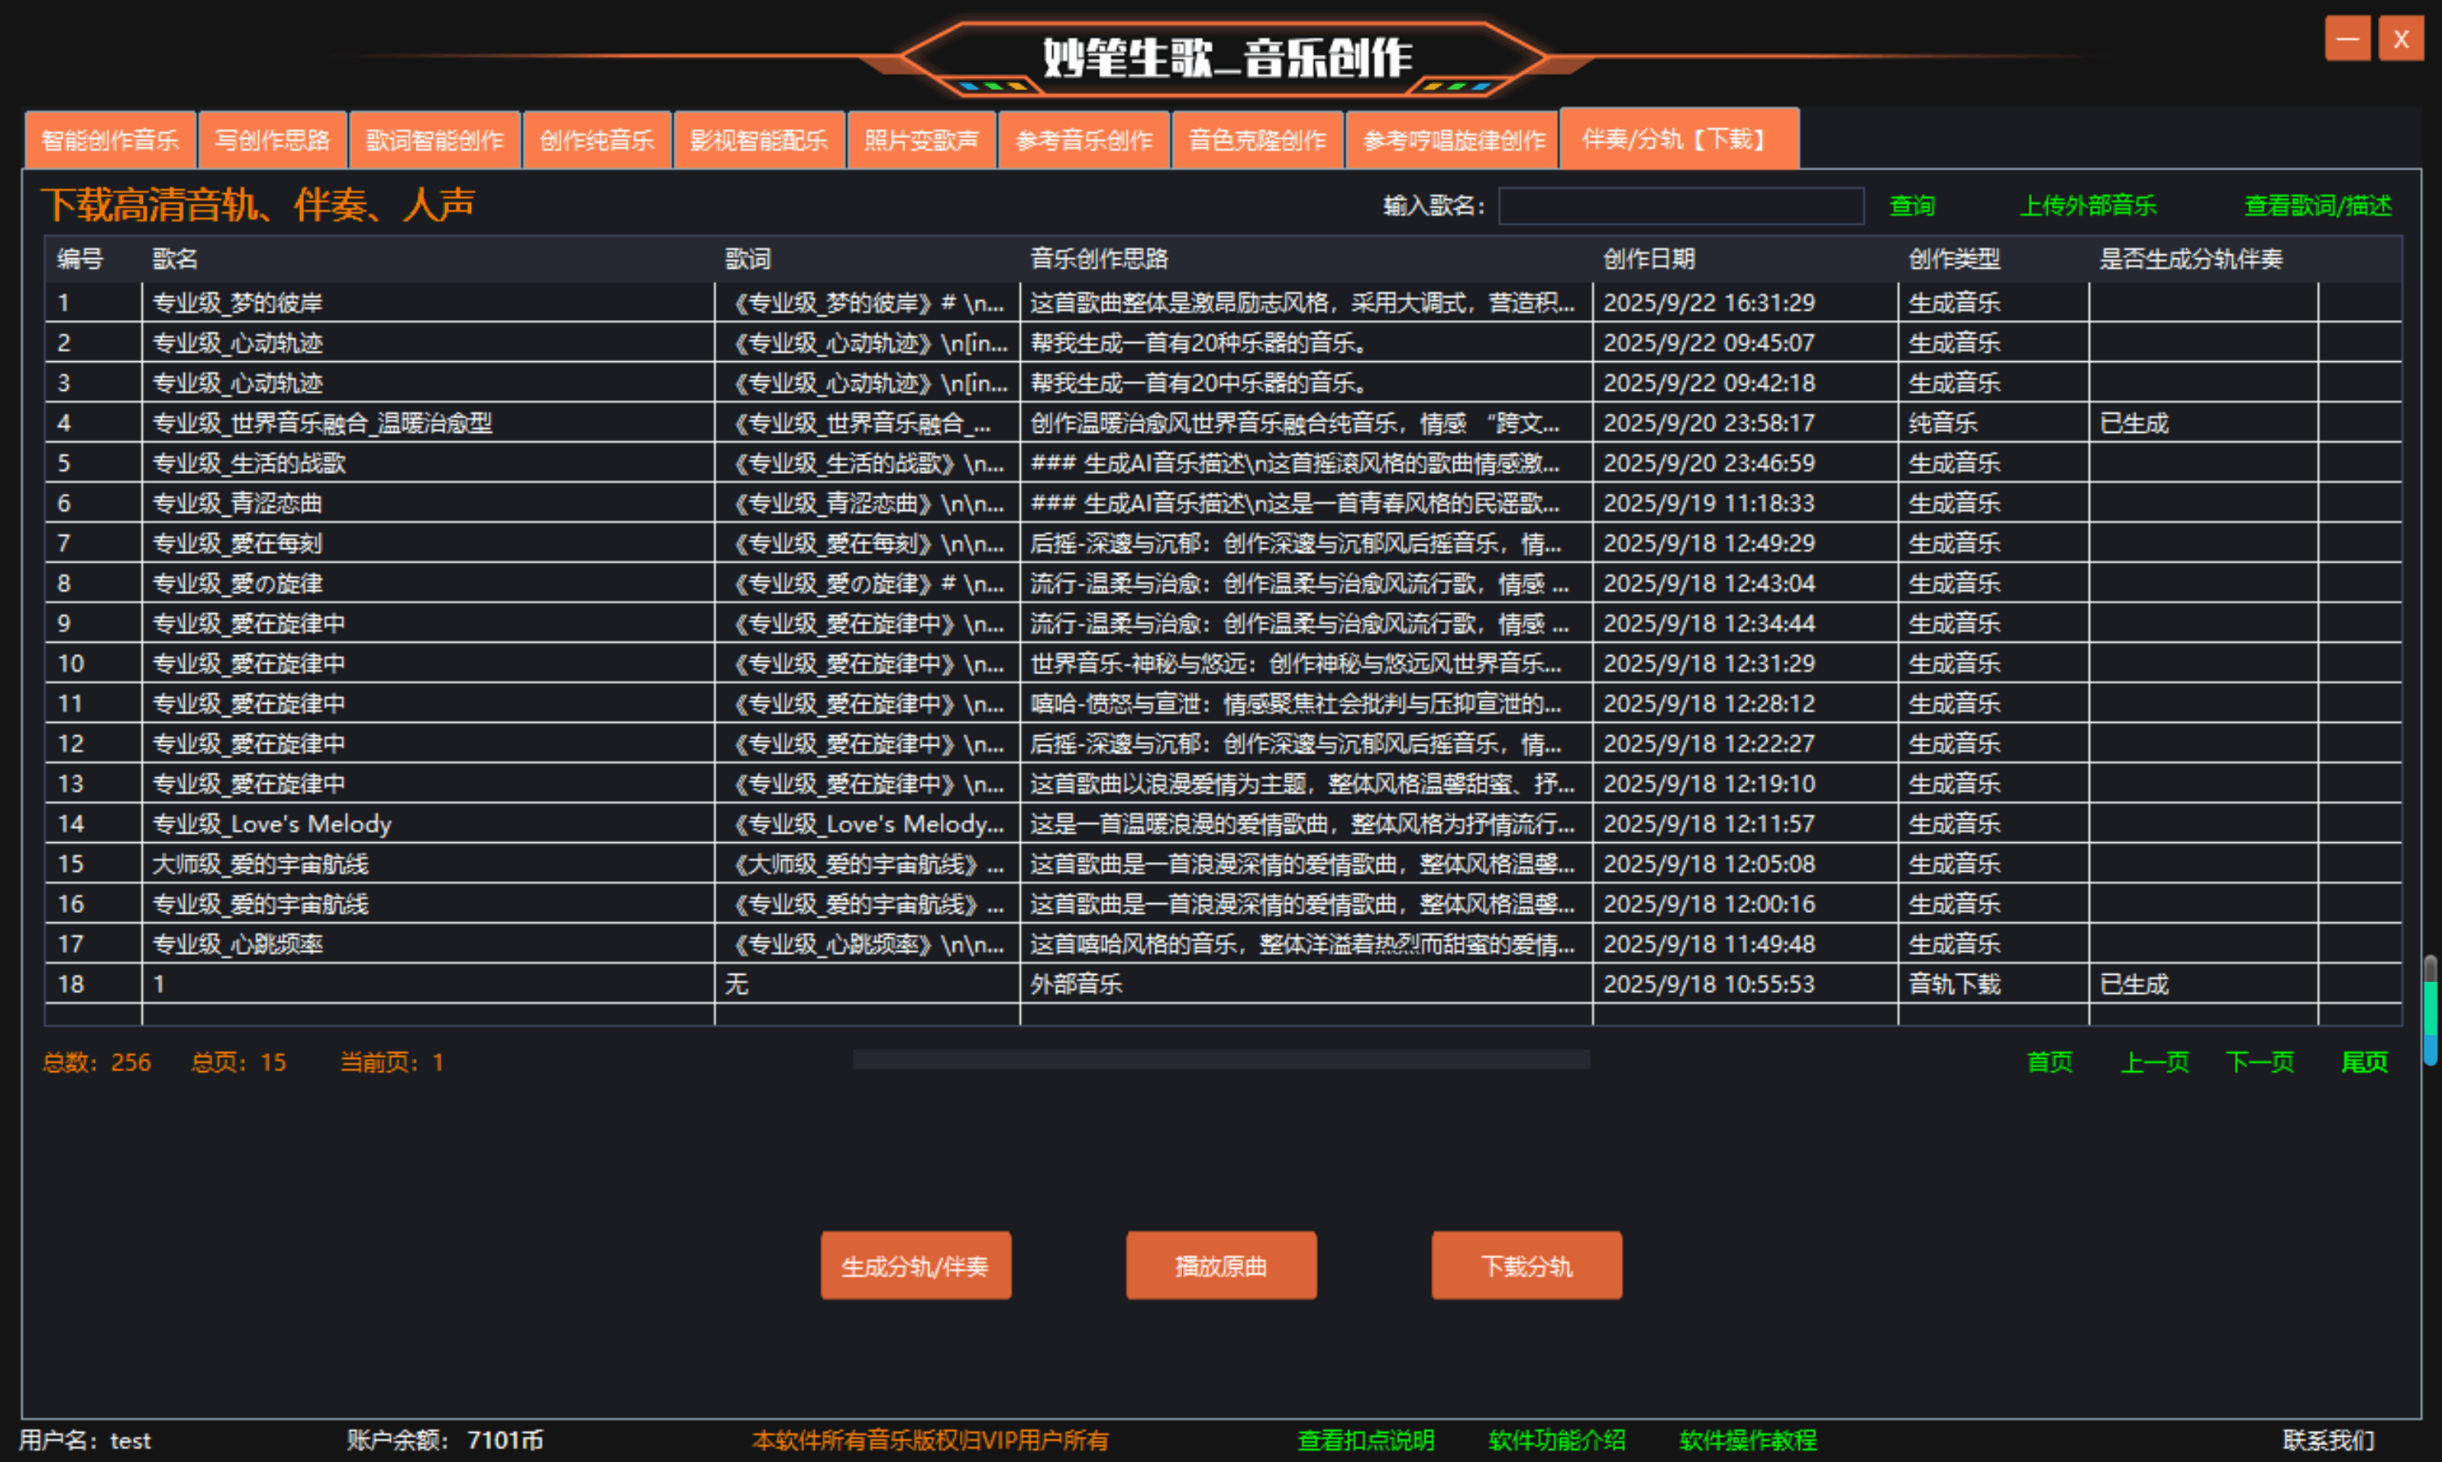Open the 照片变歌声 tab

922,140
